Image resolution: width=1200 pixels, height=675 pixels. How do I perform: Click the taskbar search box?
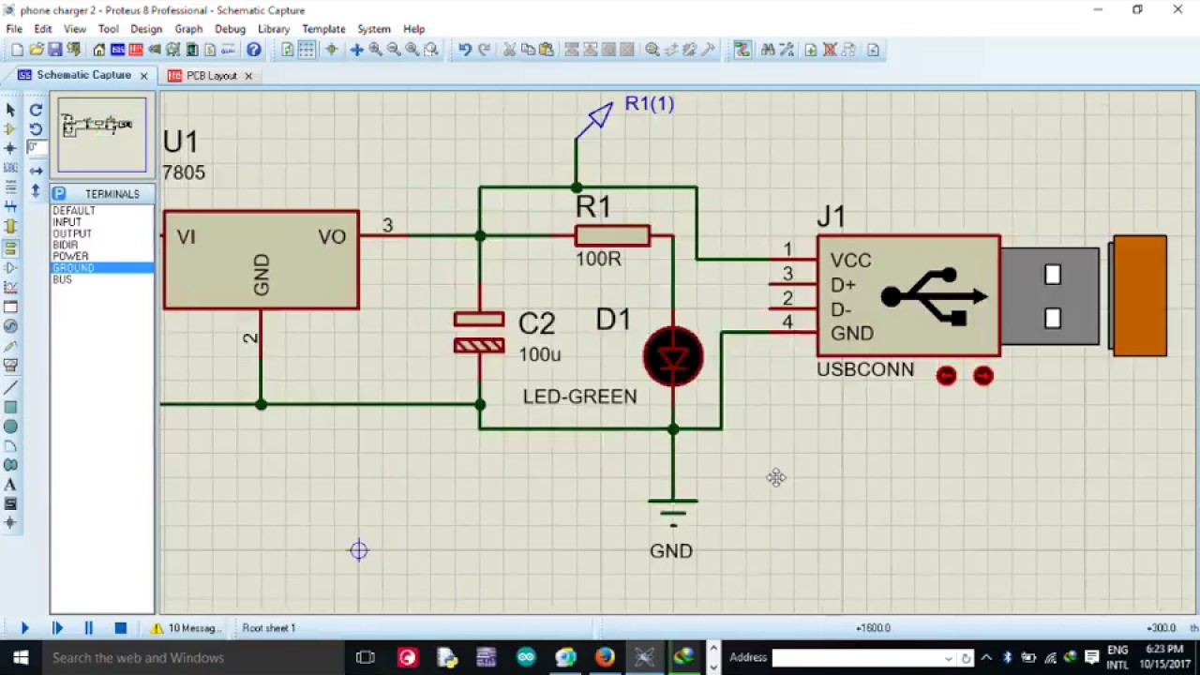pyautogui.click(x=194, y=657)
